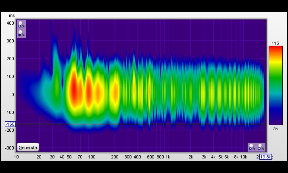Image resolution: width=288 pixels, height=173 pixels.
Task: Click the 75 label below the color scale
Action: (x=275, y=129)
